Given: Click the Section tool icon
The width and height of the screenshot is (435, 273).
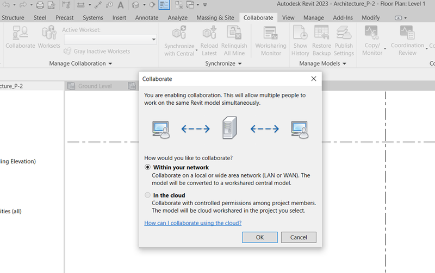Looking at the screenshot, I should point(152,5).
